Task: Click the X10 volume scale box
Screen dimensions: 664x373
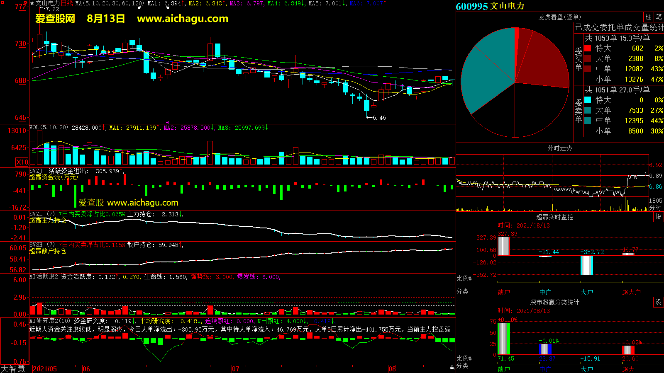Action: pyautogui.click(x=22, y=162)
